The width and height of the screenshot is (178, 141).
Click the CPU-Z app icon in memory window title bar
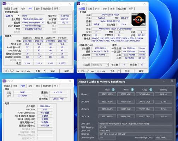[4, 81]
